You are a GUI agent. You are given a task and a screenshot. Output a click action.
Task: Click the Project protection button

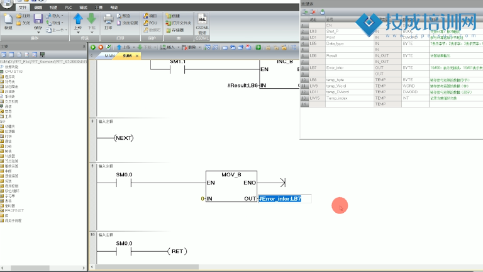click(x=150, y=16)
